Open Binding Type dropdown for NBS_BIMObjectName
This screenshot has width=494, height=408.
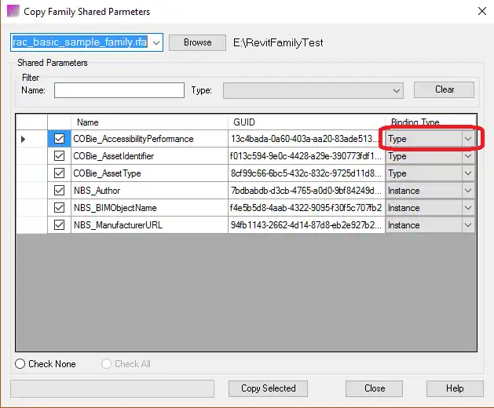click(468, 208)
